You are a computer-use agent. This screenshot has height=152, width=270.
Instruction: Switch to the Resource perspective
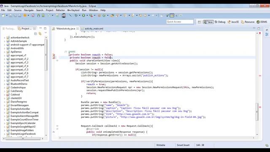[x=248, y=22]
